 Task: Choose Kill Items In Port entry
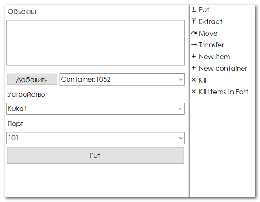click(222, 92)
